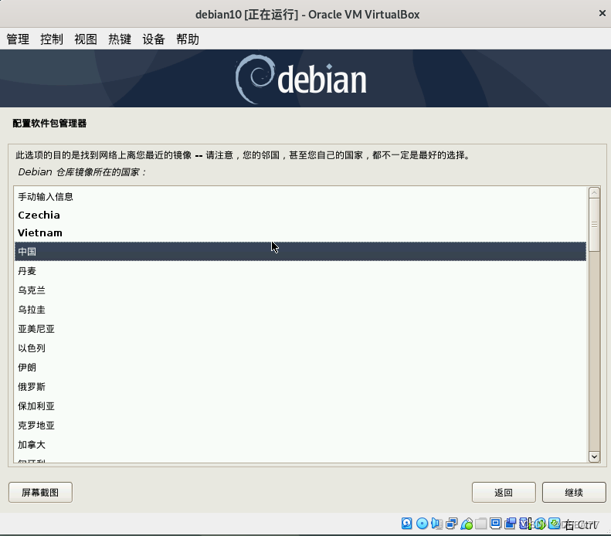611x536 pixels.
Task: Select 俄罗斯 as mirror country
Action: (x=300, y=387)
